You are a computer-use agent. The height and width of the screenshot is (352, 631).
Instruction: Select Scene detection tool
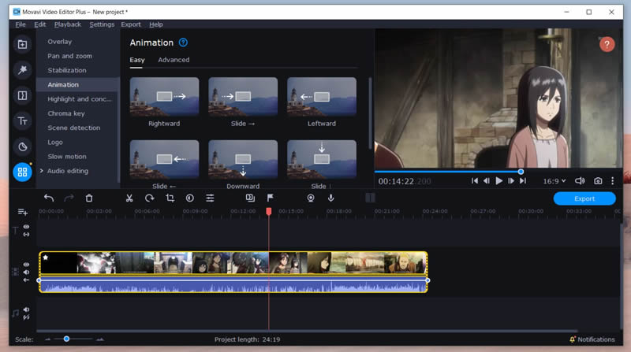(73, 128)
